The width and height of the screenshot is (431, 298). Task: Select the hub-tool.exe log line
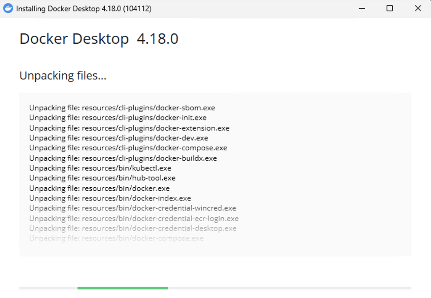pyautogui.click(x=102, y=178)
